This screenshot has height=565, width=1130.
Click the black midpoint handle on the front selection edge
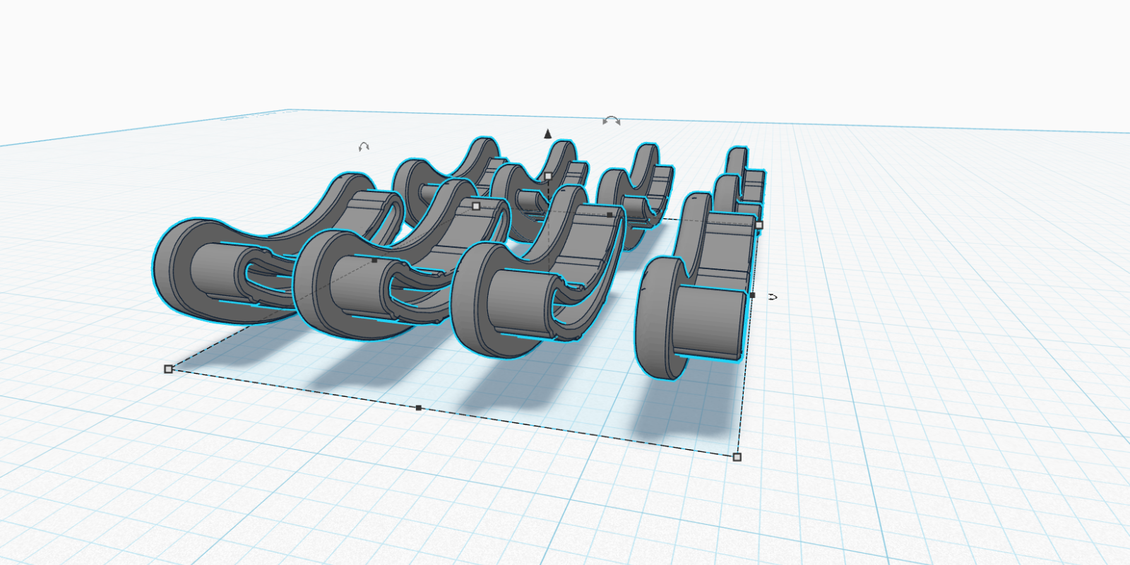pyautogui.click(x=419, y=408)
